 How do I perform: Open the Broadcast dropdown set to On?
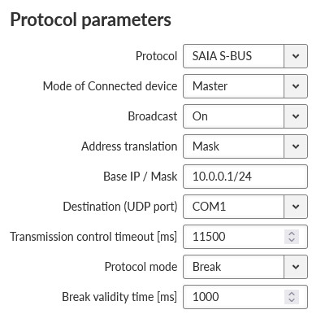(x=245, y=116)
